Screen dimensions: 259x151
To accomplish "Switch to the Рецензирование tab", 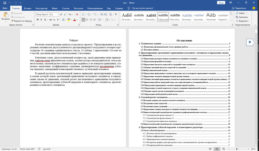I will point(95,8).
